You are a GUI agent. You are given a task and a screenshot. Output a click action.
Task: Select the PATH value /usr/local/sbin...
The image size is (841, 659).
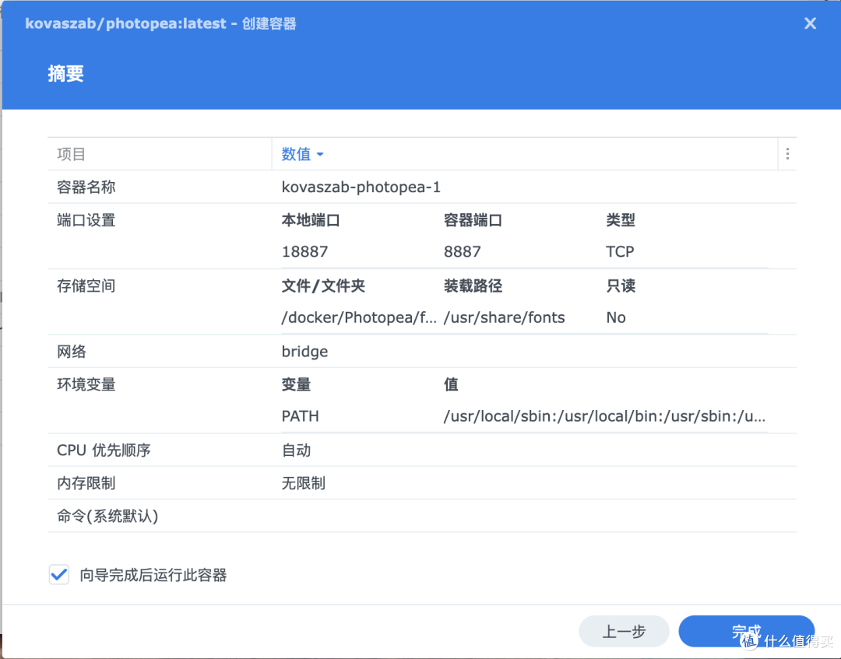[x=604, y=416]
